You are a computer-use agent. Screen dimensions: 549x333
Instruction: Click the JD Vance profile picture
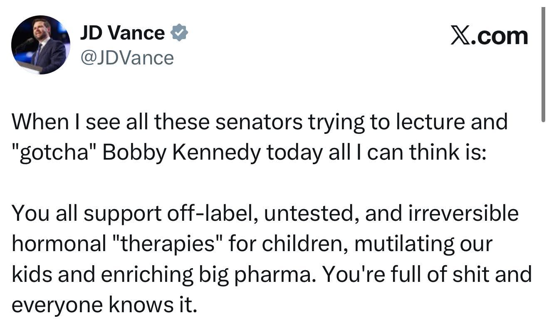(41, 45)
